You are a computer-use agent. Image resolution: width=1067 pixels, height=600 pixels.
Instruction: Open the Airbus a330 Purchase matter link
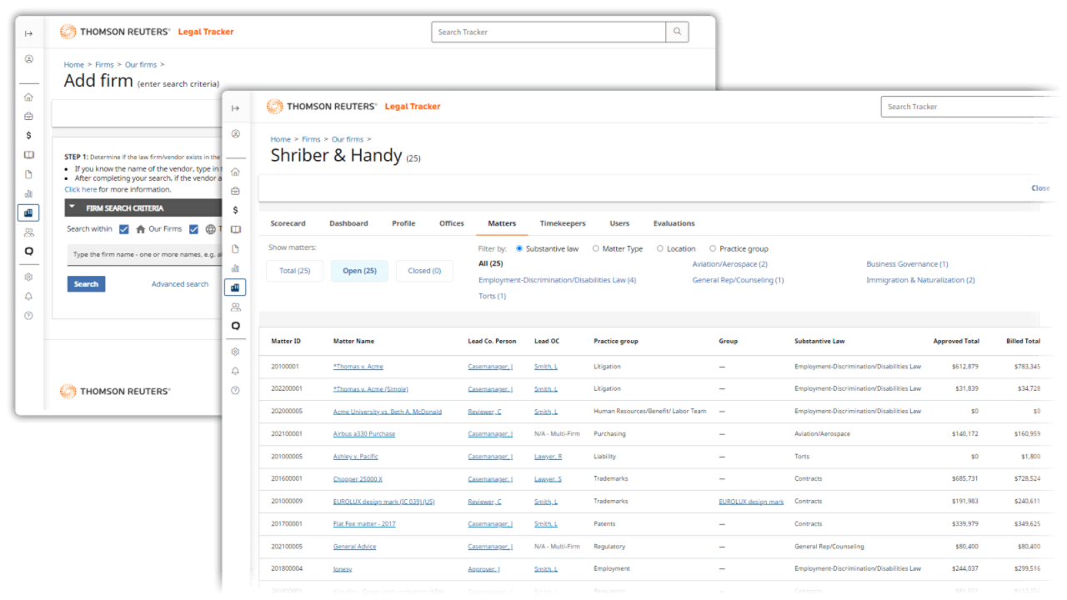(363, 433)
